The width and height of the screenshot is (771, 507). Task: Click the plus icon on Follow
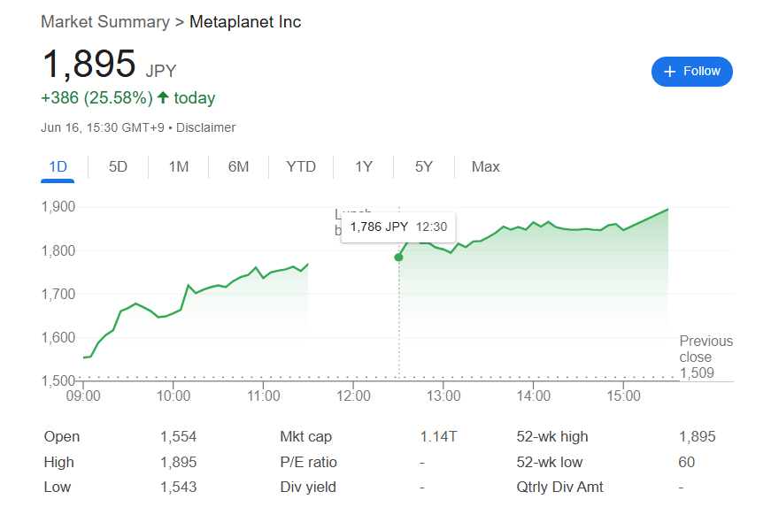pos(669,71)
